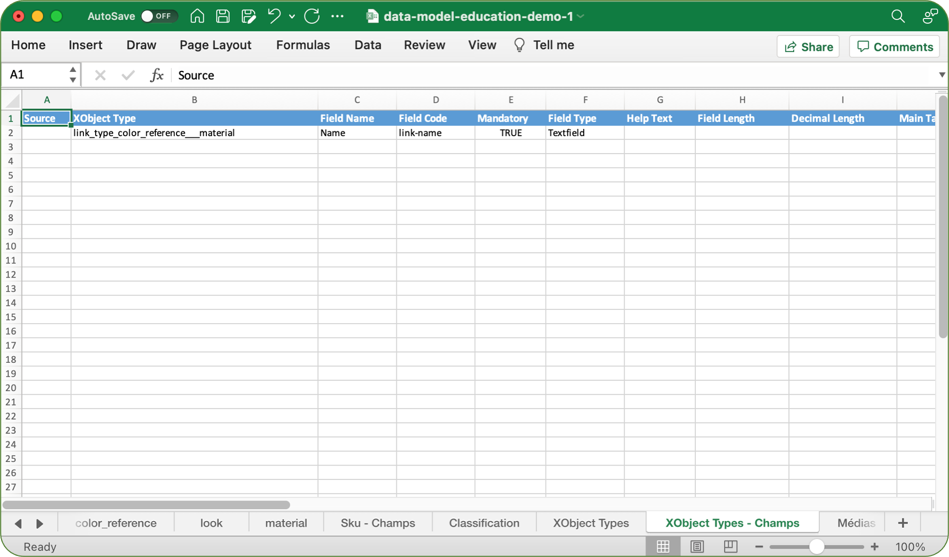Open the more options ellipsis in title bar
The height and width of the screenshot is (557, 949).
pos(338,16)
